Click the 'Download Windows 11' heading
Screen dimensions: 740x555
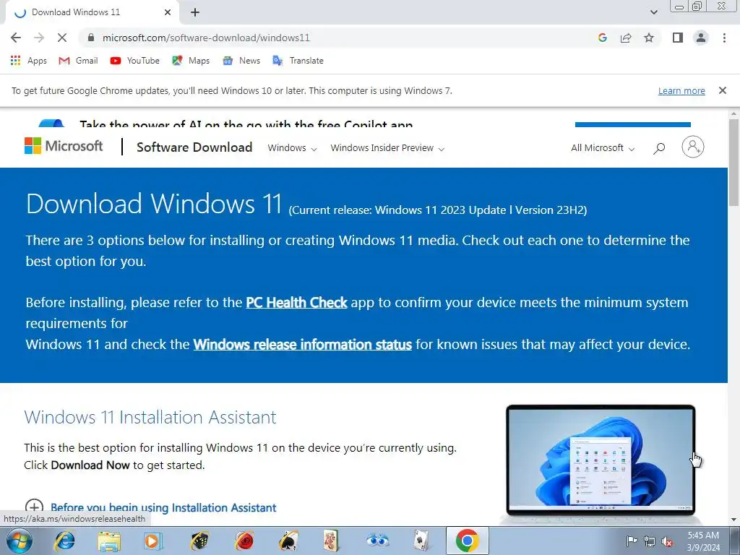[x=154, y=203]
